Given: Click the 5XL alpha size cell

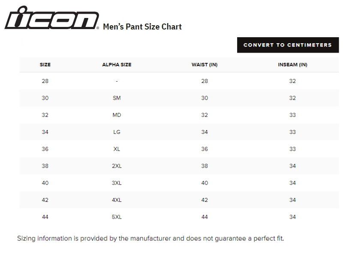Looking at the screenshot, I should [117, 217].
